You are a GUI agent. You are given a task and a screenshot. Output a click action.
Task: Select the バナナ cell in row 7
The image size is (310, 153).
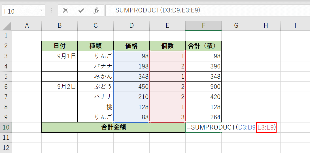pyautogui.click(x=95, y=97)
